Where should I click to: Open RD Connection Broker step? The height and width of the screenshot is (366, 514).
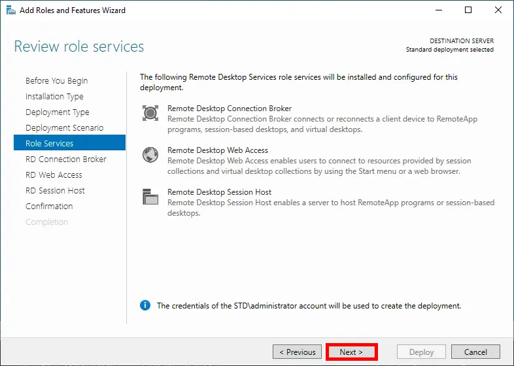65,159
